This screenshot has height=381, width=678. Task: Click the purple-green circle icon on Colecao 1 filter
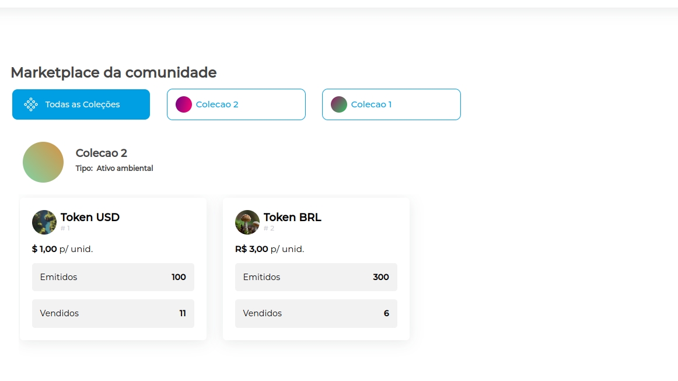point(339,104)
